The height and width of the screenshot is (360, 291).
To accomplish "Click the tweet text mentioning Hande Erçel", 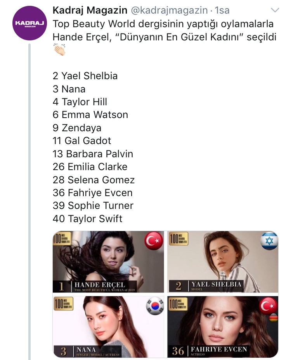I will tap(164, 30).
